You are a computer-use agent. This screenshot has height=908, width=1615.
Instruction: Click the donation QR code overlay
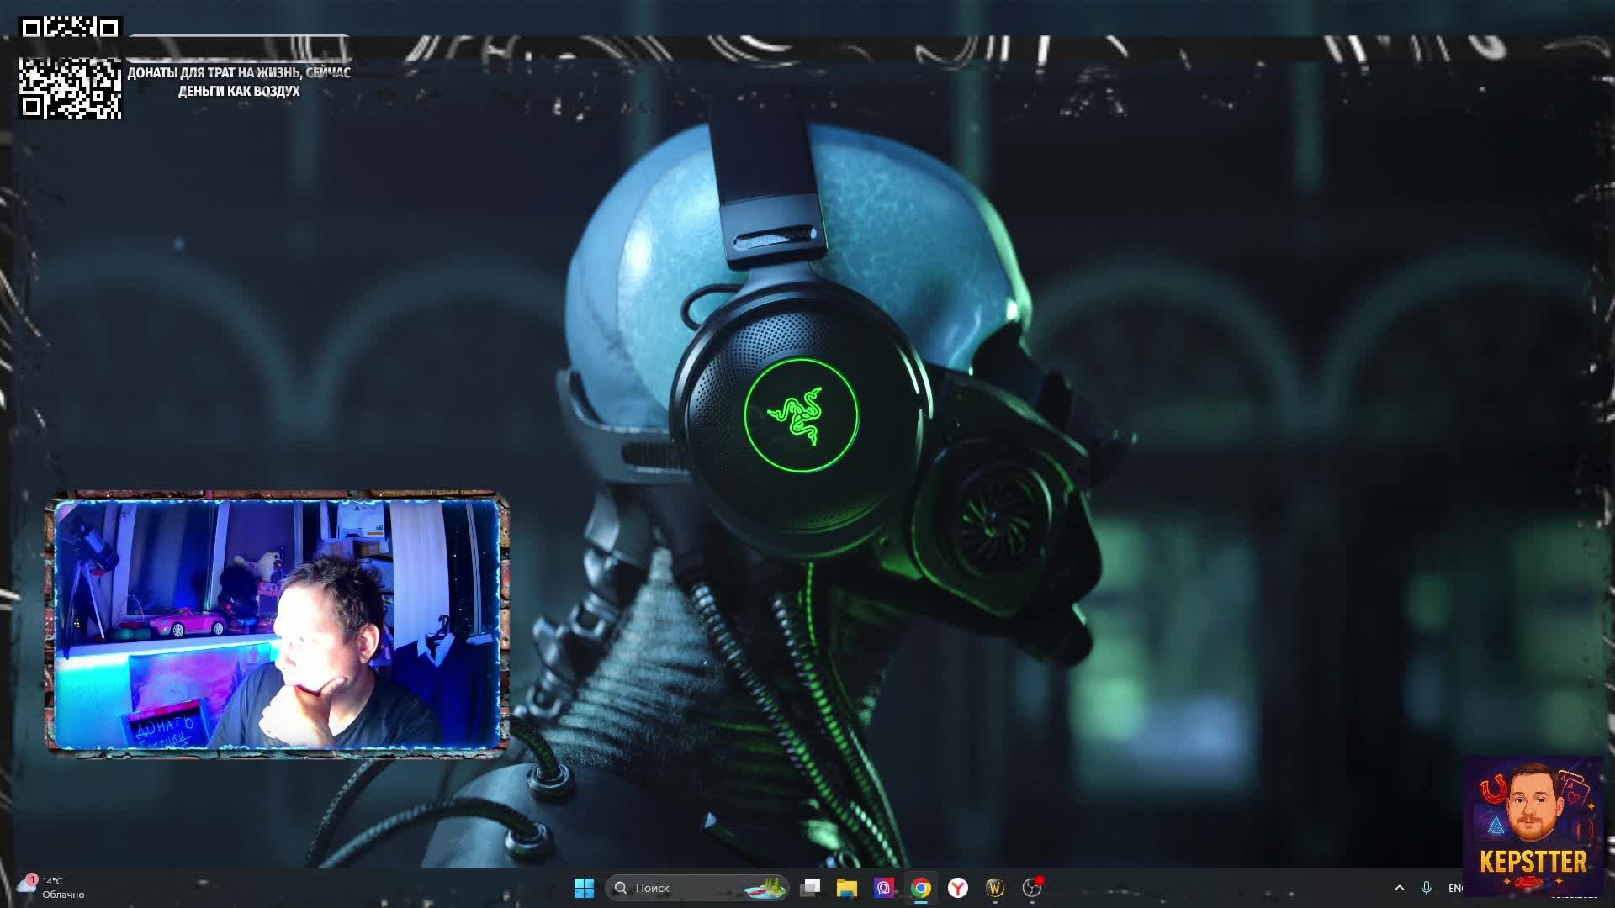71,88
